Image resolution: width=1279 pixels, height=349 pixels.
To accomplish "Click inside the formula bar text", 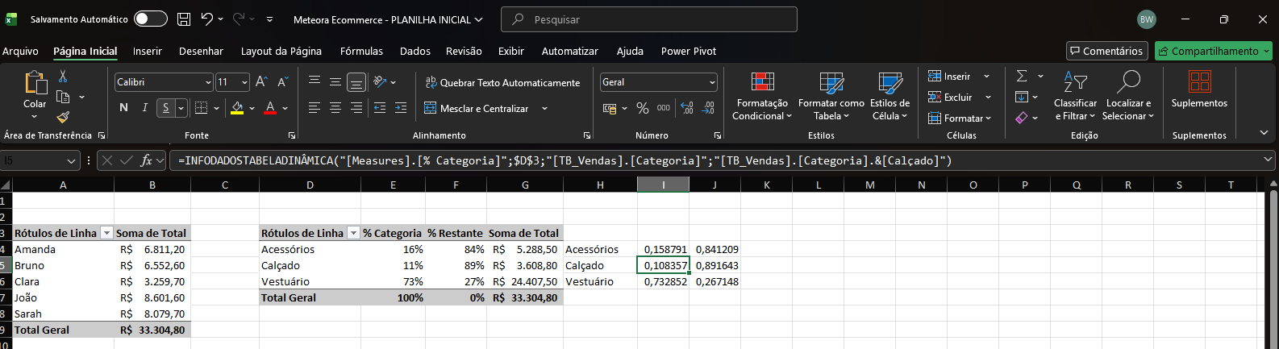I will (x=565, y=160).
